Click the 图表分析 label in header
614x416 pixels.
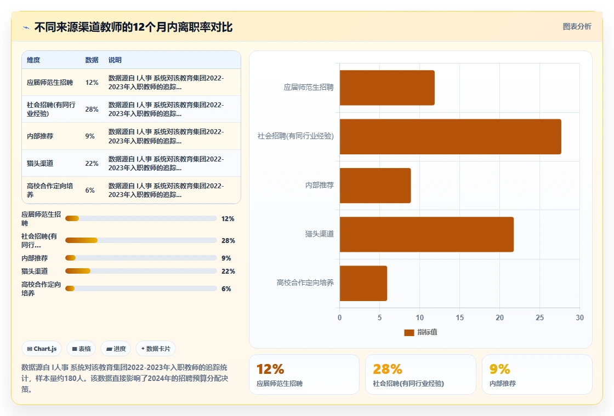coord(577,27)
